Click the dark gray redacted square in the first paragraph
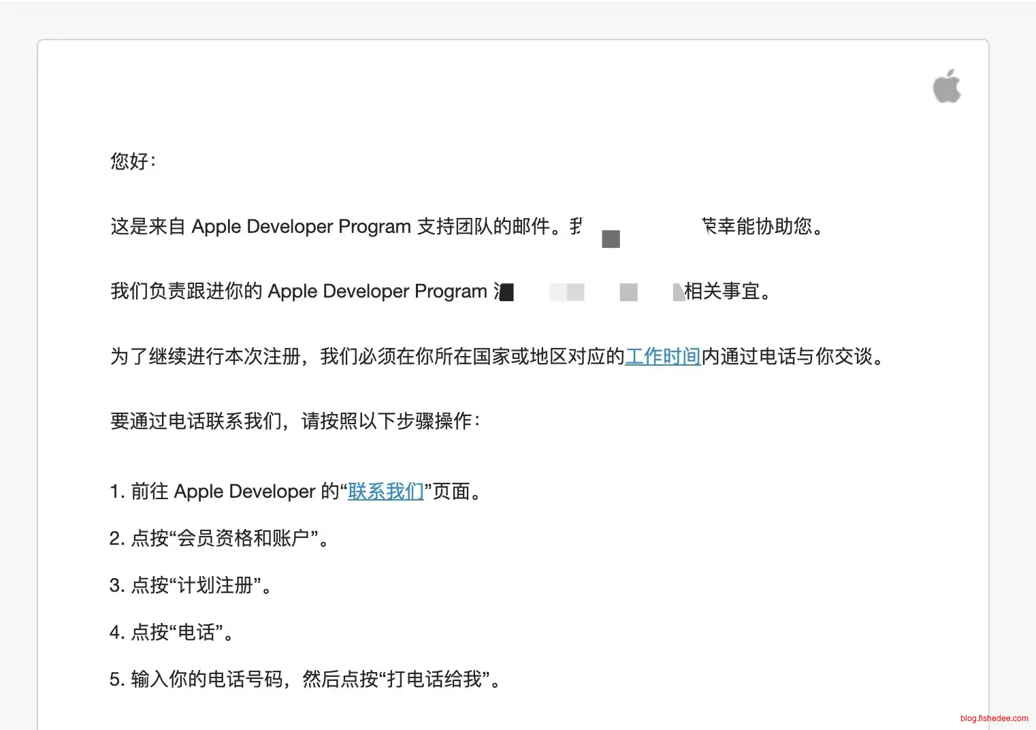 click(611, 239)
